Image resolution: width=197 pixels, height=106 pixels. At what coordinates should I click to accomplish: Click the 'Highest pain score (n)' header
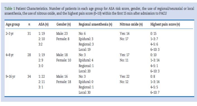tap(165, 24)
